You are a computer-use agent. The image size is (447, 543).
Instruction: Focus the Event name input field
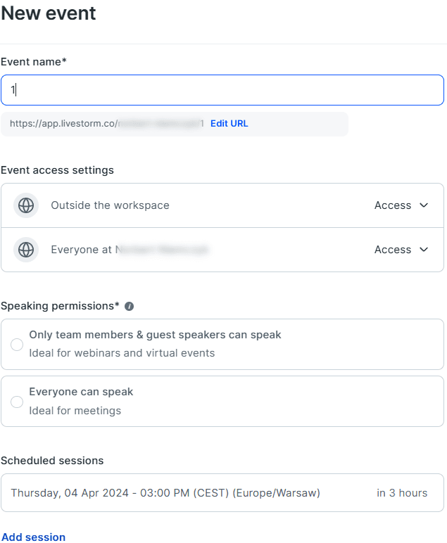tap(222, 90)
